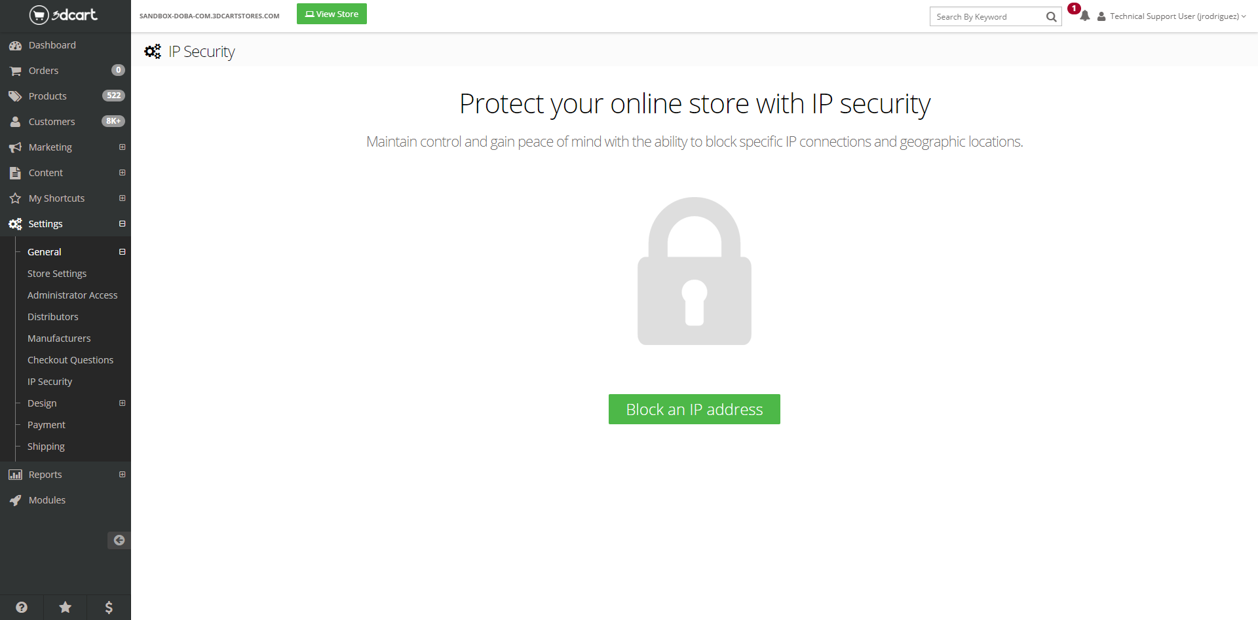Expand the Design submenu
The image size is (1258, 620).
(122, 403)
